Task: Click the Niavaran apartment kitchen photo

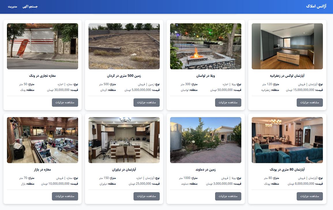Action: 124,140
